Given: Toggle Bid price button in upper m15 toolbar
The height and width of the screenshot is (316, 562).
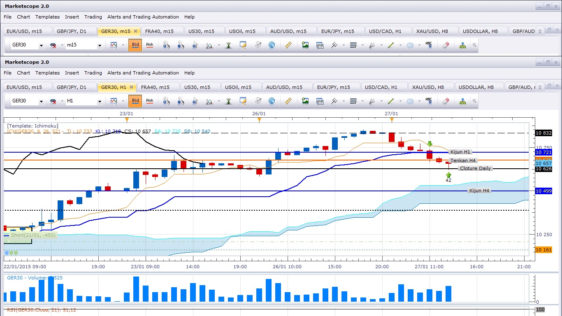Looking at the screenshot, I should tap(135, 45).
